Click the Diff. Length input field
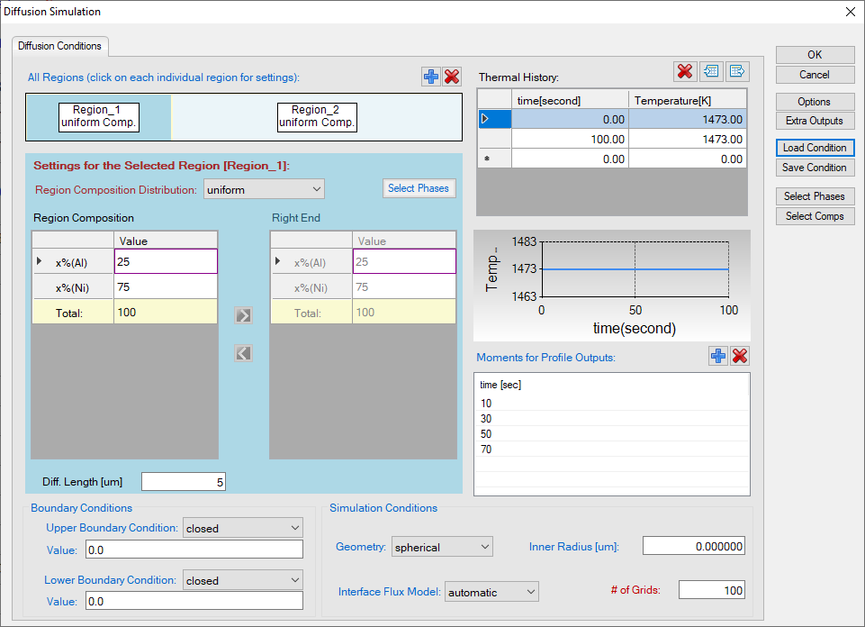865x627 pixels. click(x=184, y=482)
